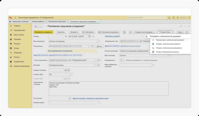Click the Настройка button

pos(88,32)
